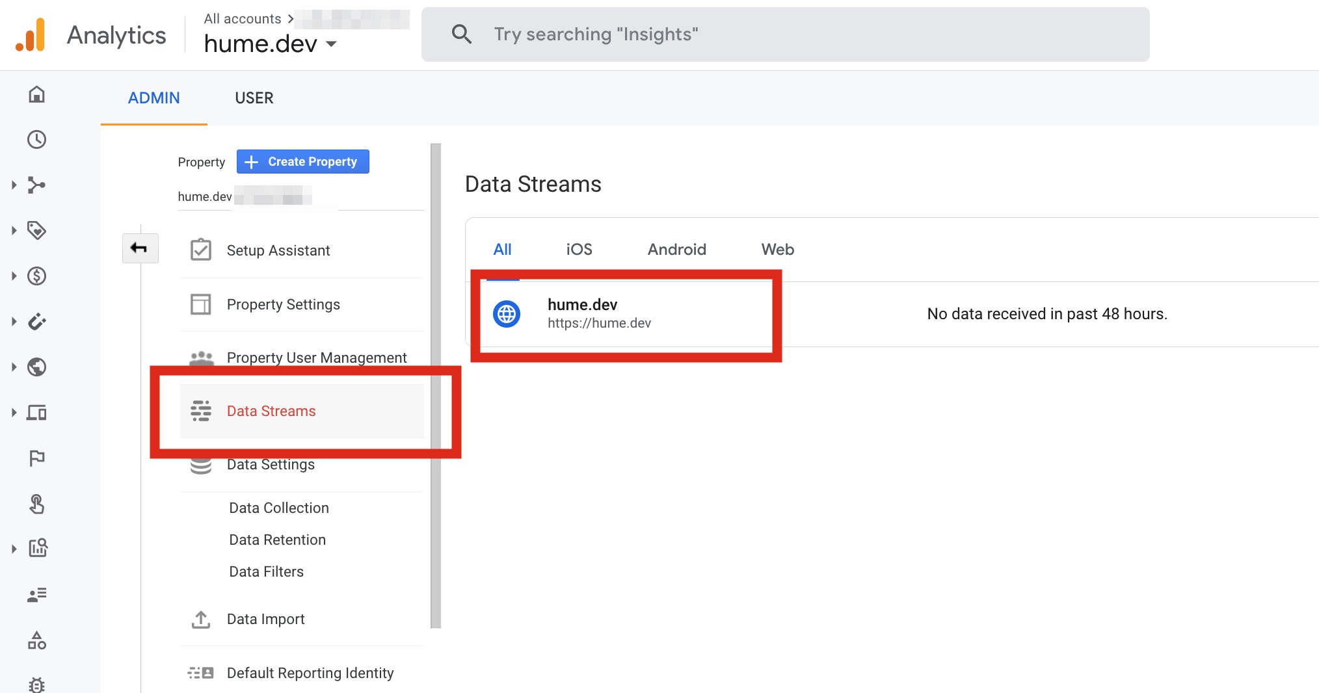
Task: Click the globe Demographics icon
Action: (x=36, y=367)
